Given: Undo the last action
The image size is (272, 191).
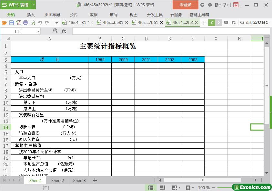Looking at the screenshot, I should pos(40,23).
